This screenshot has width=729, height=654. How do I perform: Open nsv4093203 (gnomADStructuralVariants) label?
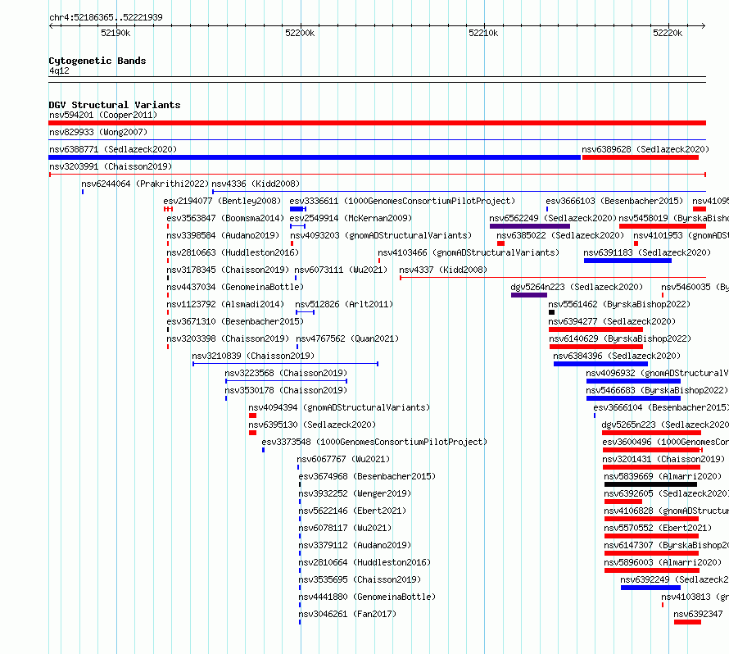[381, 235]
